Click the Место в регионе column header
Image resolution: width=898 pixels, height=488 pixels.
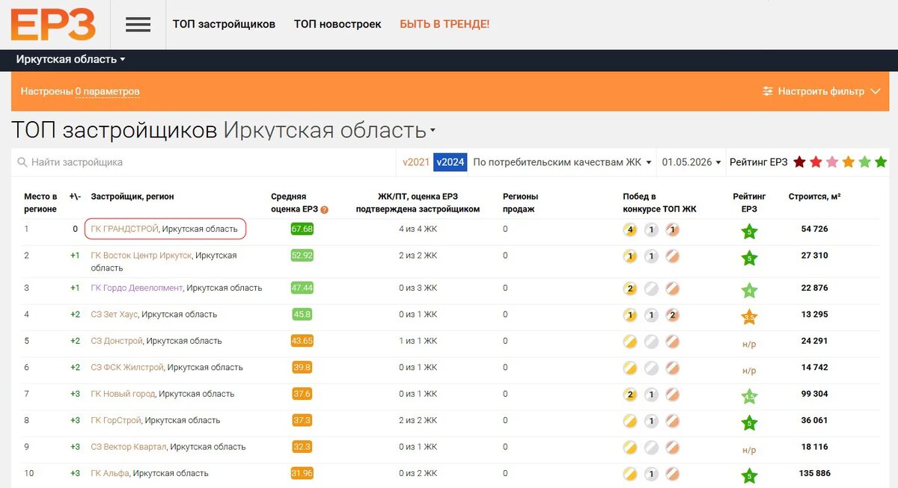click(40, 203)
